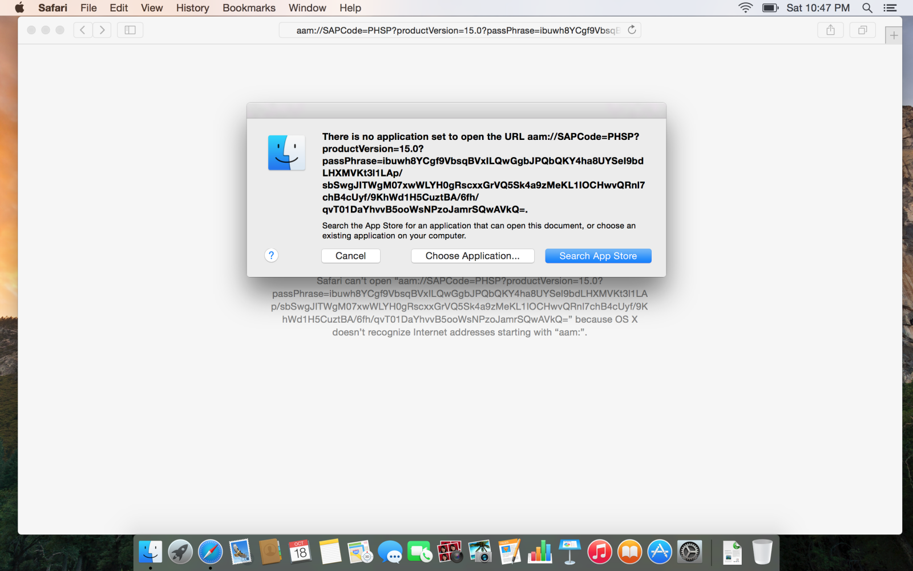Open the Help menu

click(x=350, y=8)
